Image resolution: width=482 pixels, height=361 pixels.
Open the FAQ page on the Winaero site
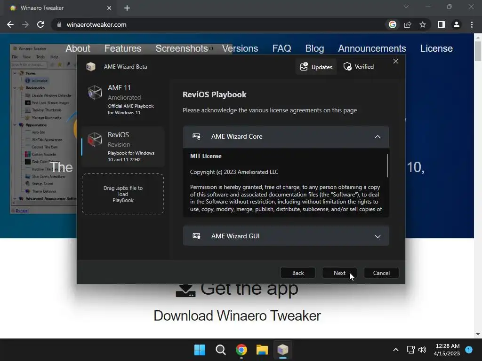pos(281,48)
